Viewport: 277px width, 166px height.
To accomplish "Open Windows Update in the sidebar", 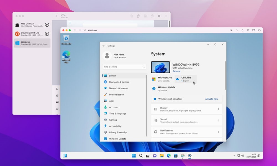I will click(124, 139).
